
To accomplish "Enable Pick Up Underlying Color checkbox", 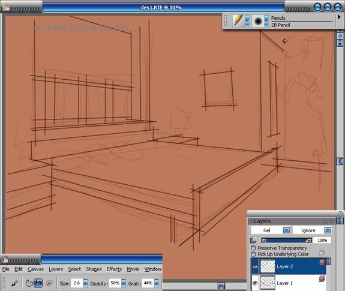I will (253, 254).
